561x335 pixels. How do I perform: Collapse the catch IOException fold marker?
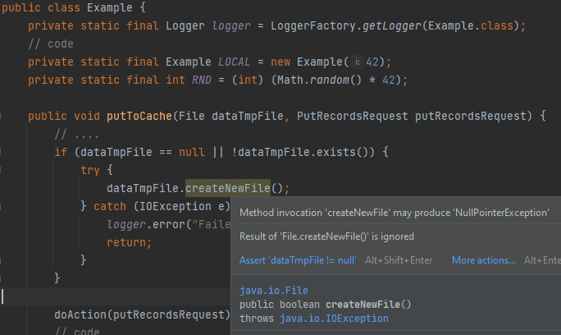pyautogui.click(x=1, y=206)
